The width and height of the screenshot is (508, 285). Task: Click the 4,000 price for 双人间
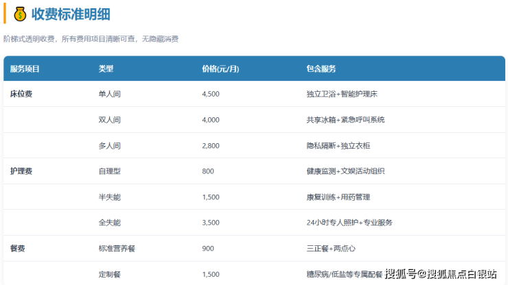(211, 120)
